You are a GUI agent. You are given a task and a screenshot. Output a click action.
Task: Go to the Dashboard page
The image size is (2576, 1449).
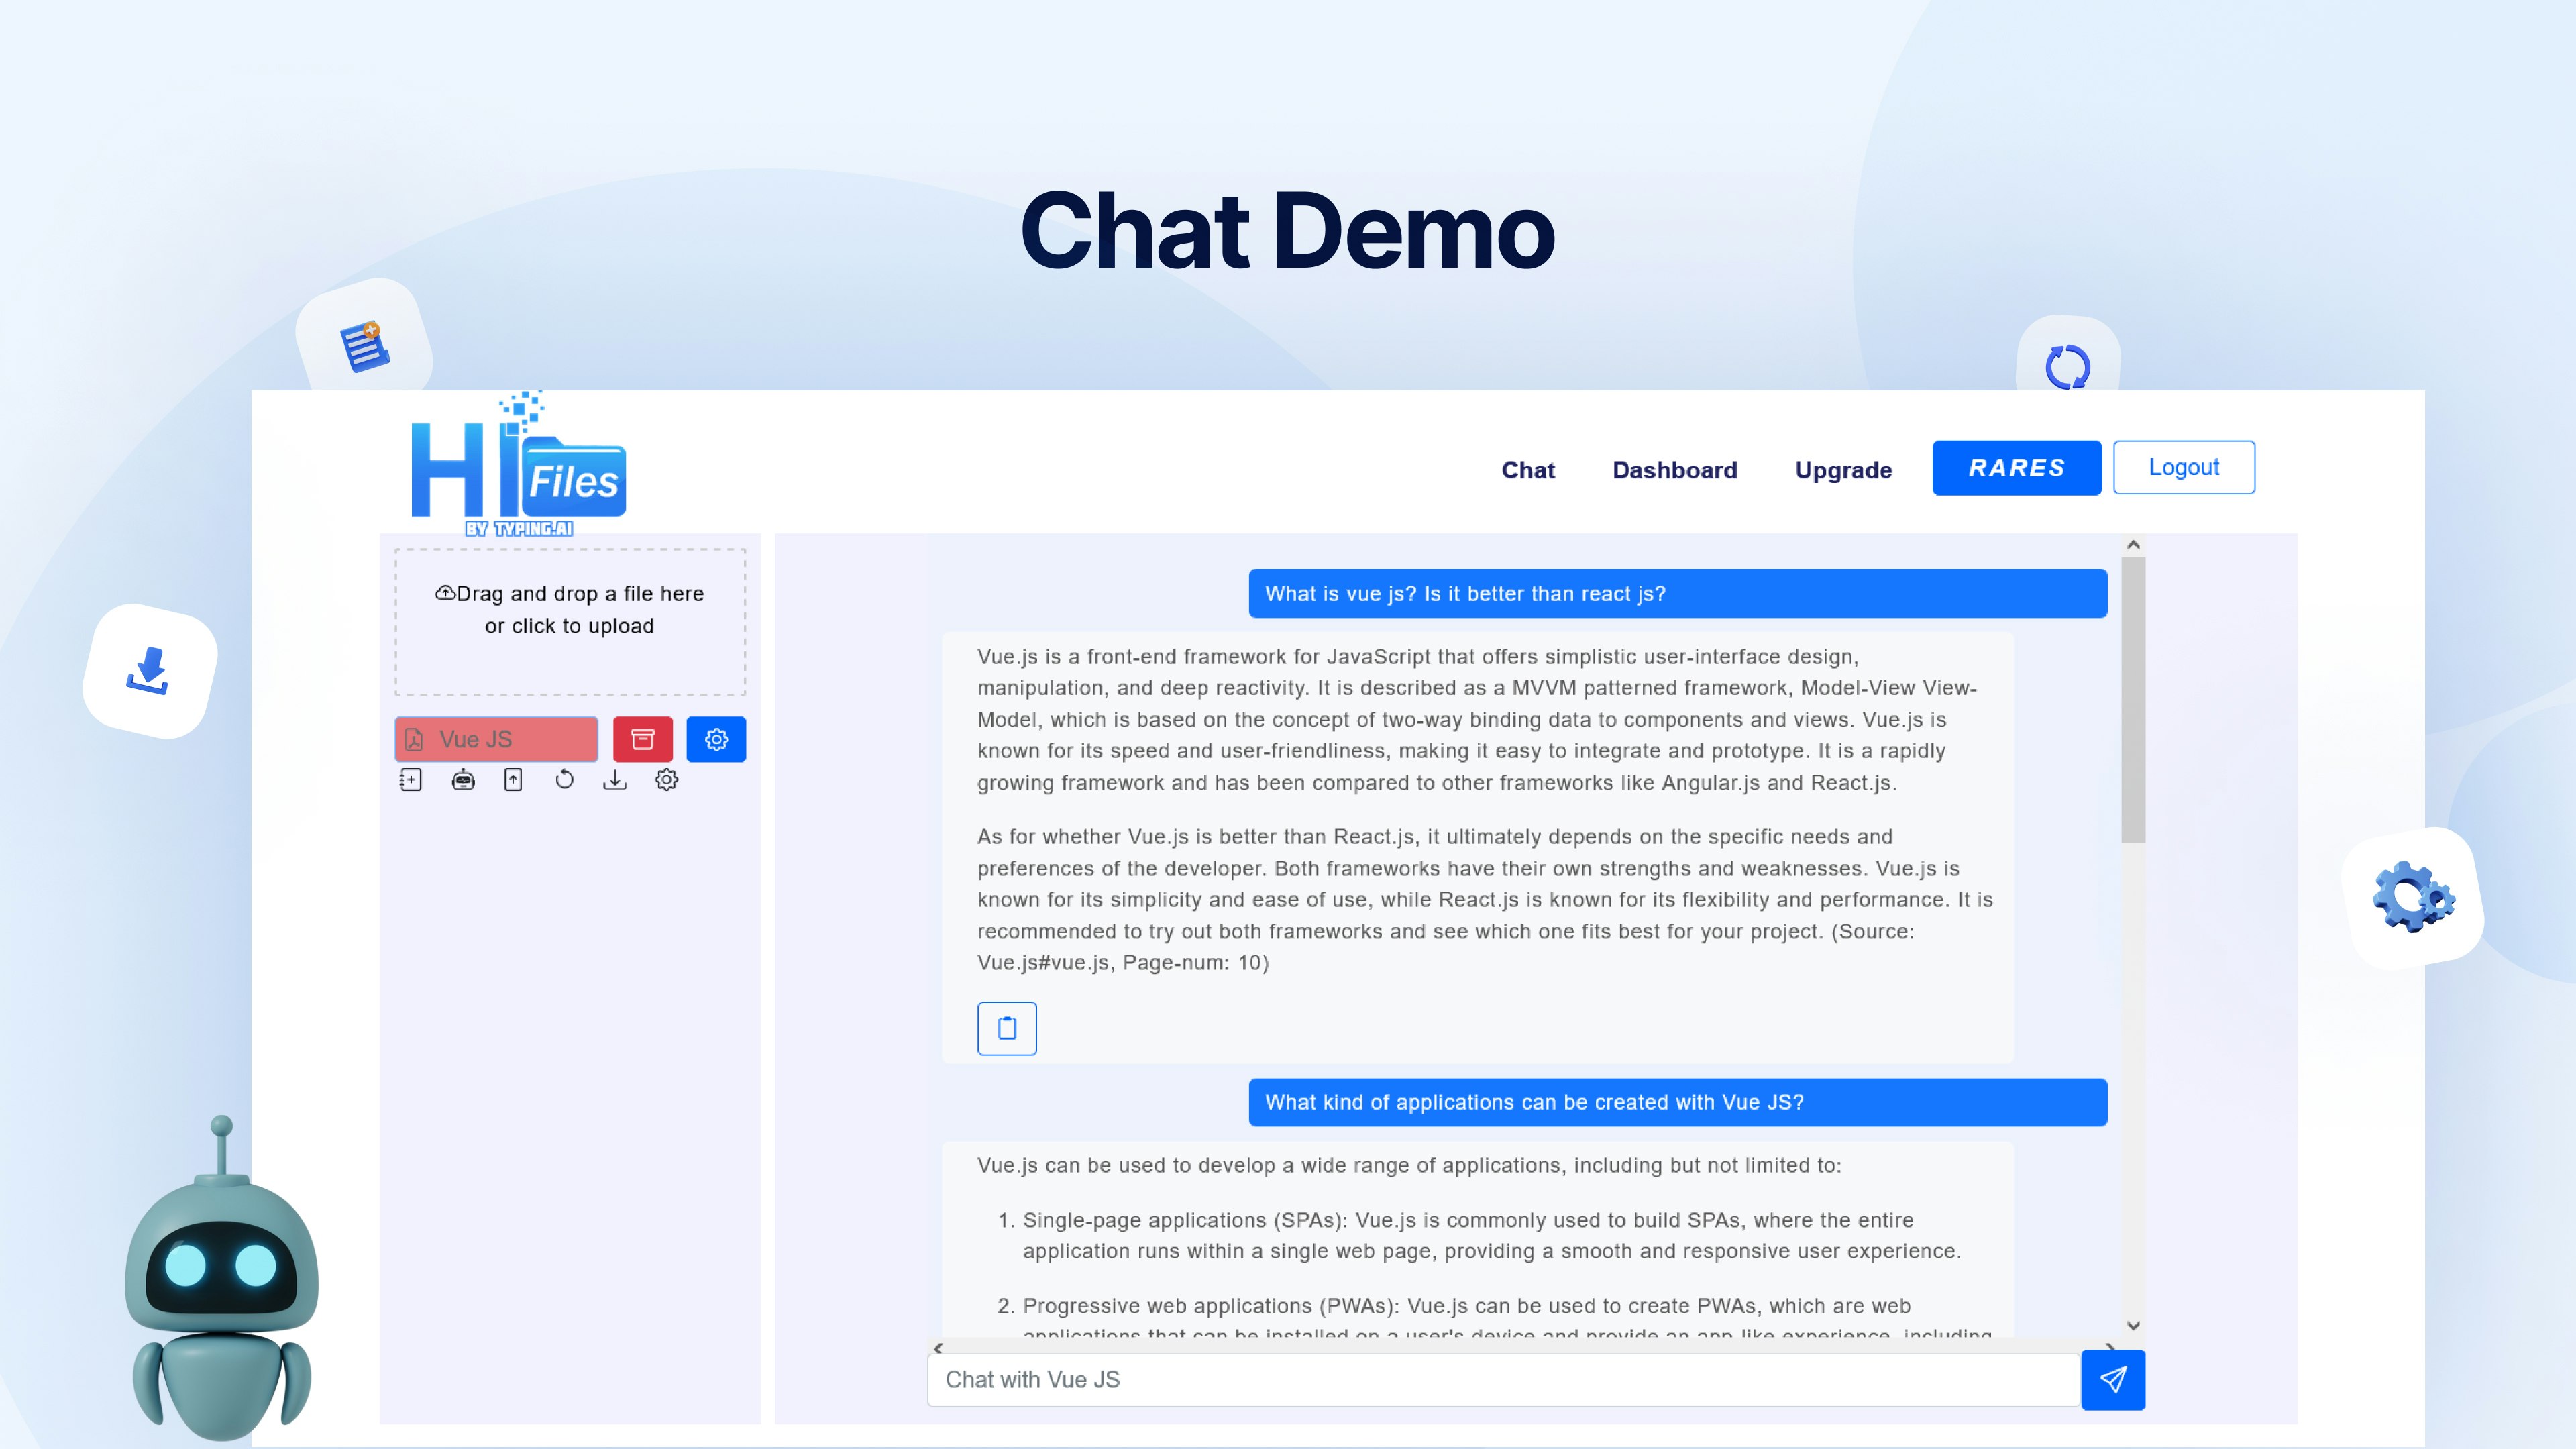tap(1674, 470)
